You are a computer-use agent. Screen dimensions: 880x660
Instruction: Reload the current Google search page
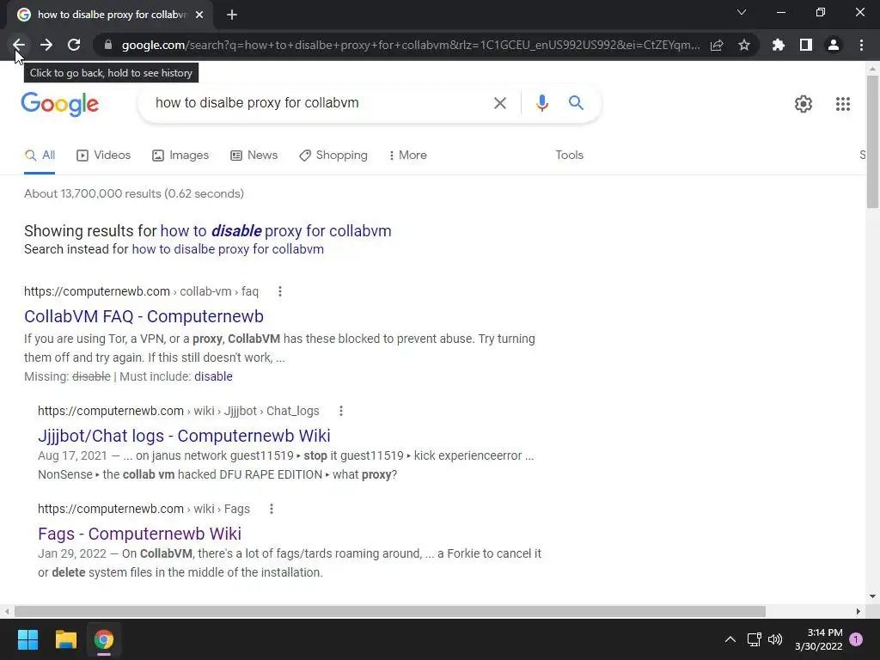(74, 45)
